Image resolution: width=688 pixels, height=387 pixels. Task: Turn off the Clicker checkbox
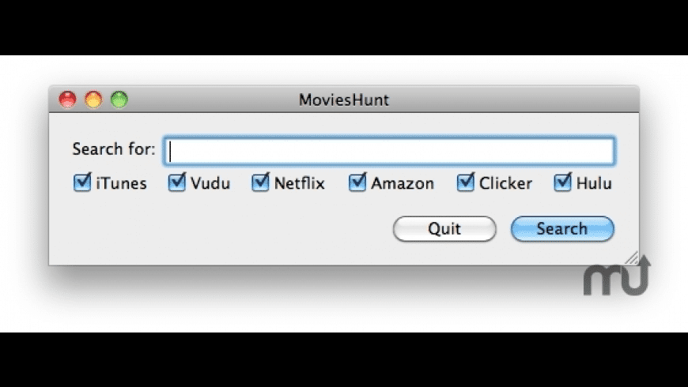(465, 183)
